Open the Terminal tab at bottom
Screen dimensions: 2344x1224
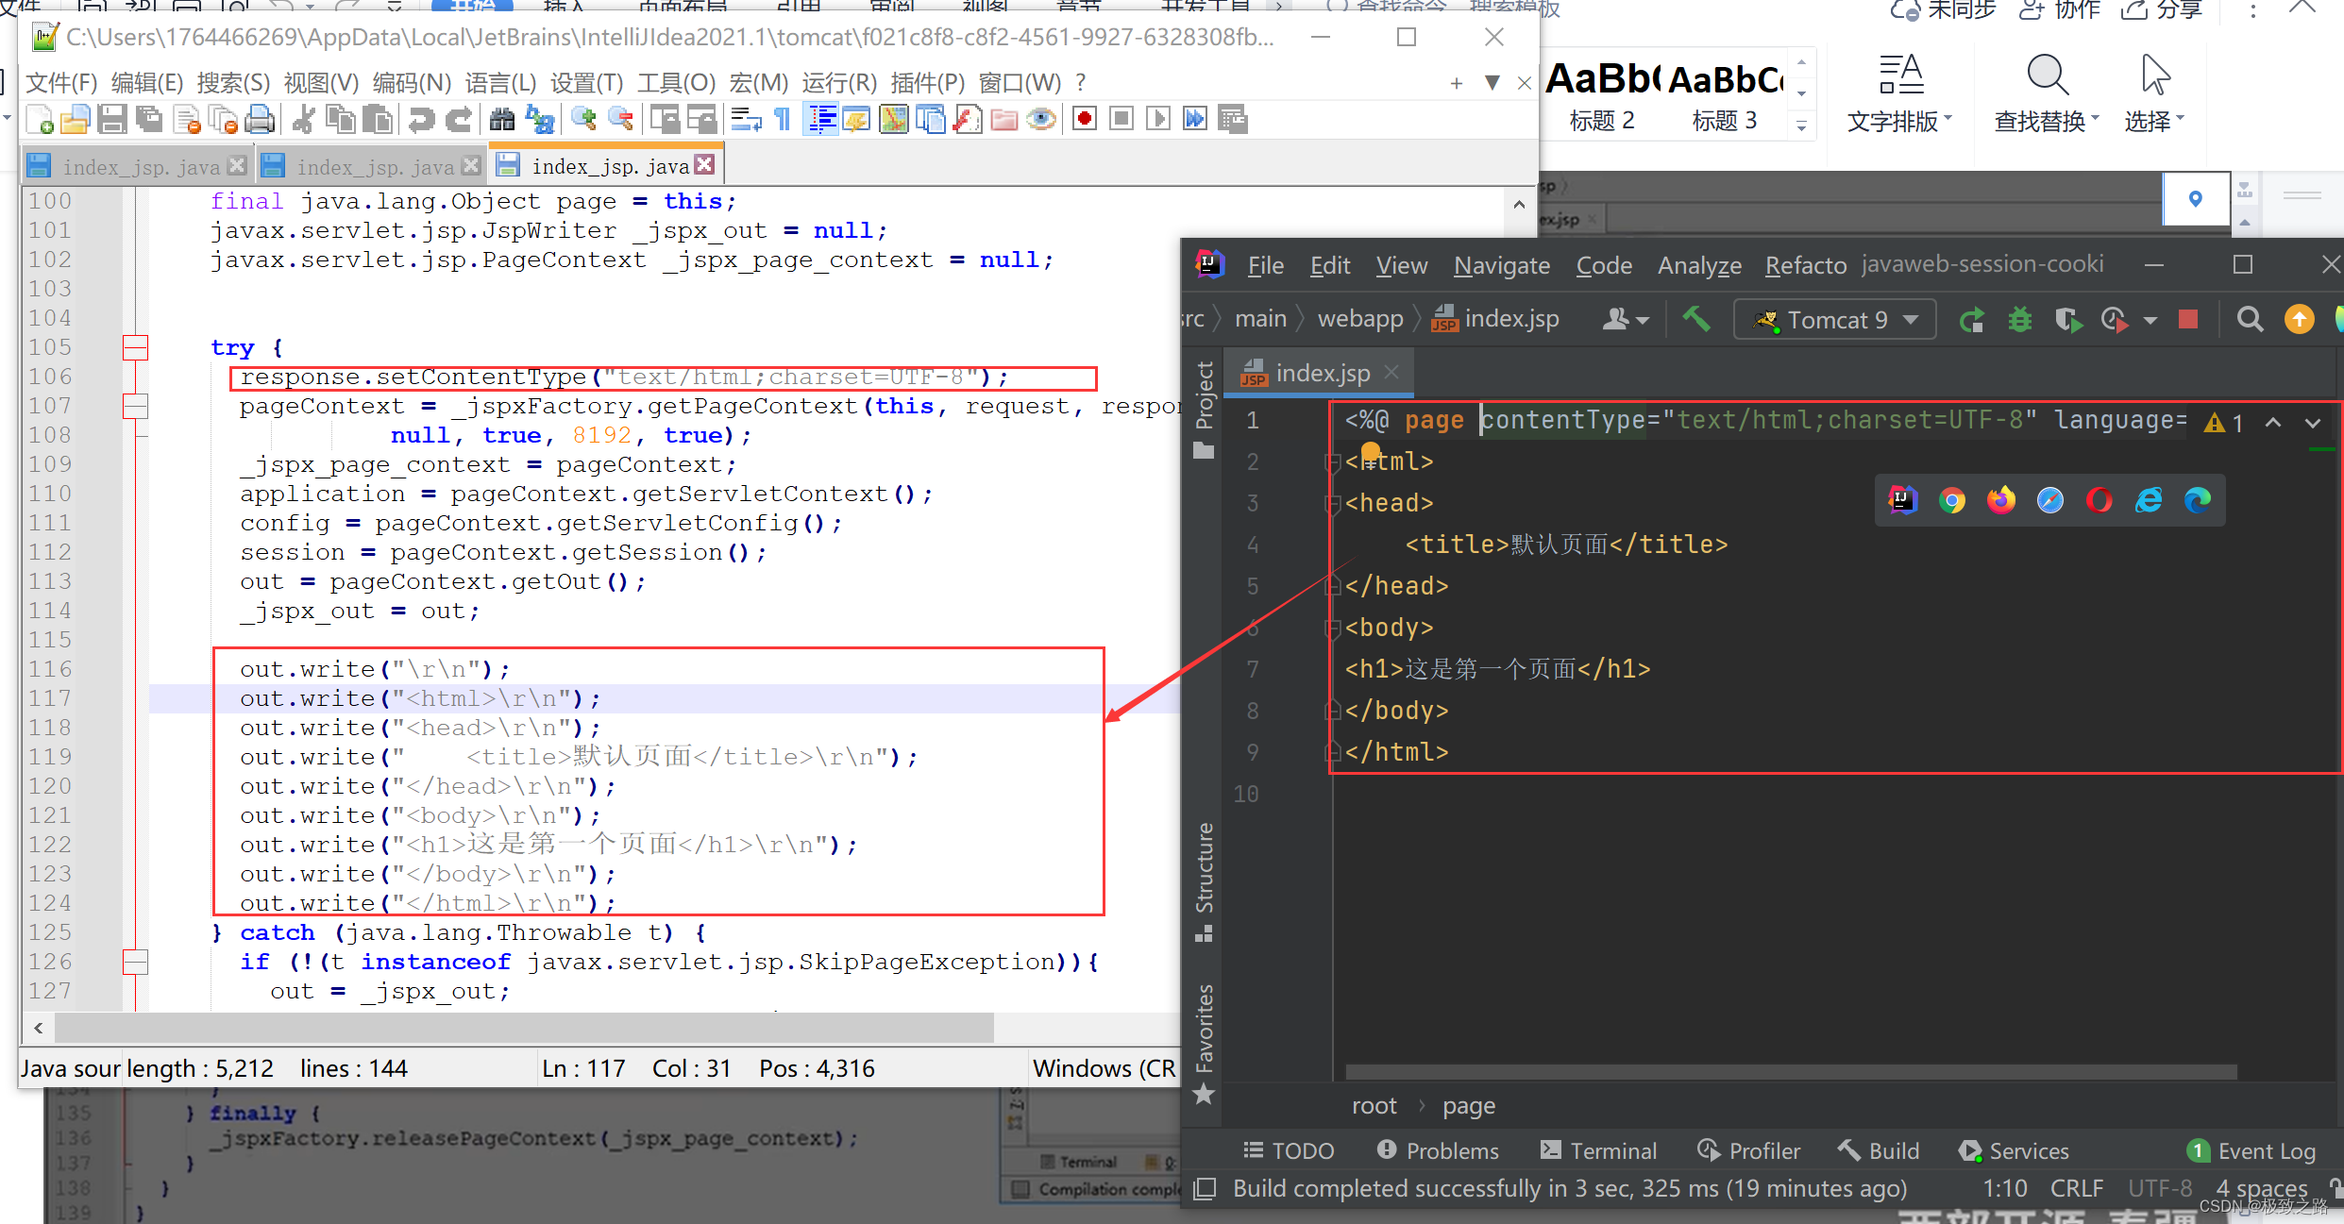1629,1149
